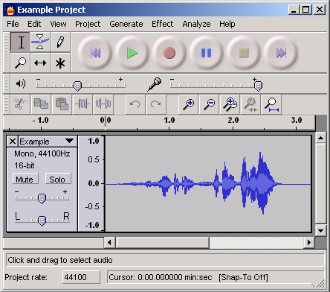
Task: Solo the Example track
Action: point(58,179)
